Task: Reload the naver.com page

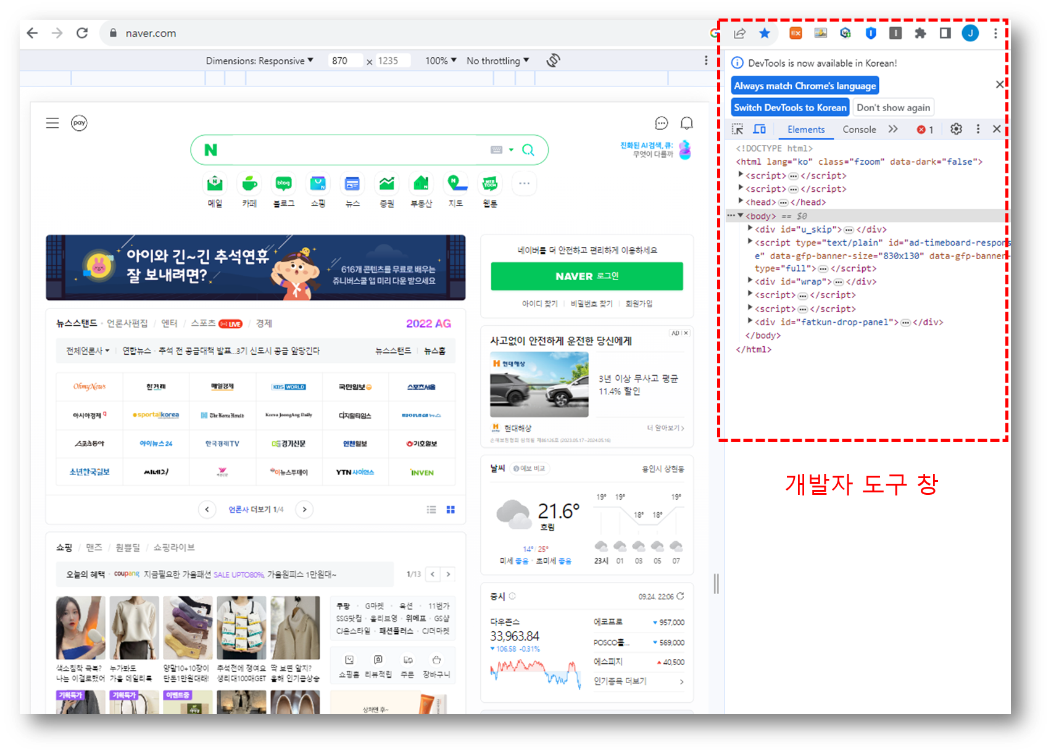Action: coord(82,33)
